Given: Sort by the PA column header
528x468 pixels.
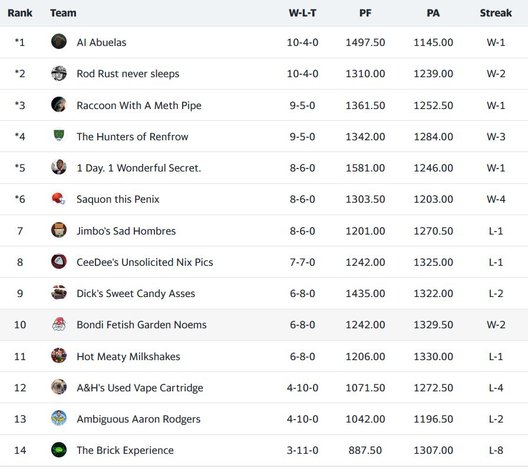Looking at the screenshot, I should pos(433,13).
